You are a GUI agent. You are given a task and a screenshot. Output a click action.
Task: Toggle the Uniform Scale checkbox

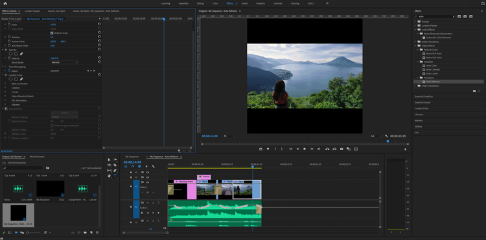click(x=52, y=33)
